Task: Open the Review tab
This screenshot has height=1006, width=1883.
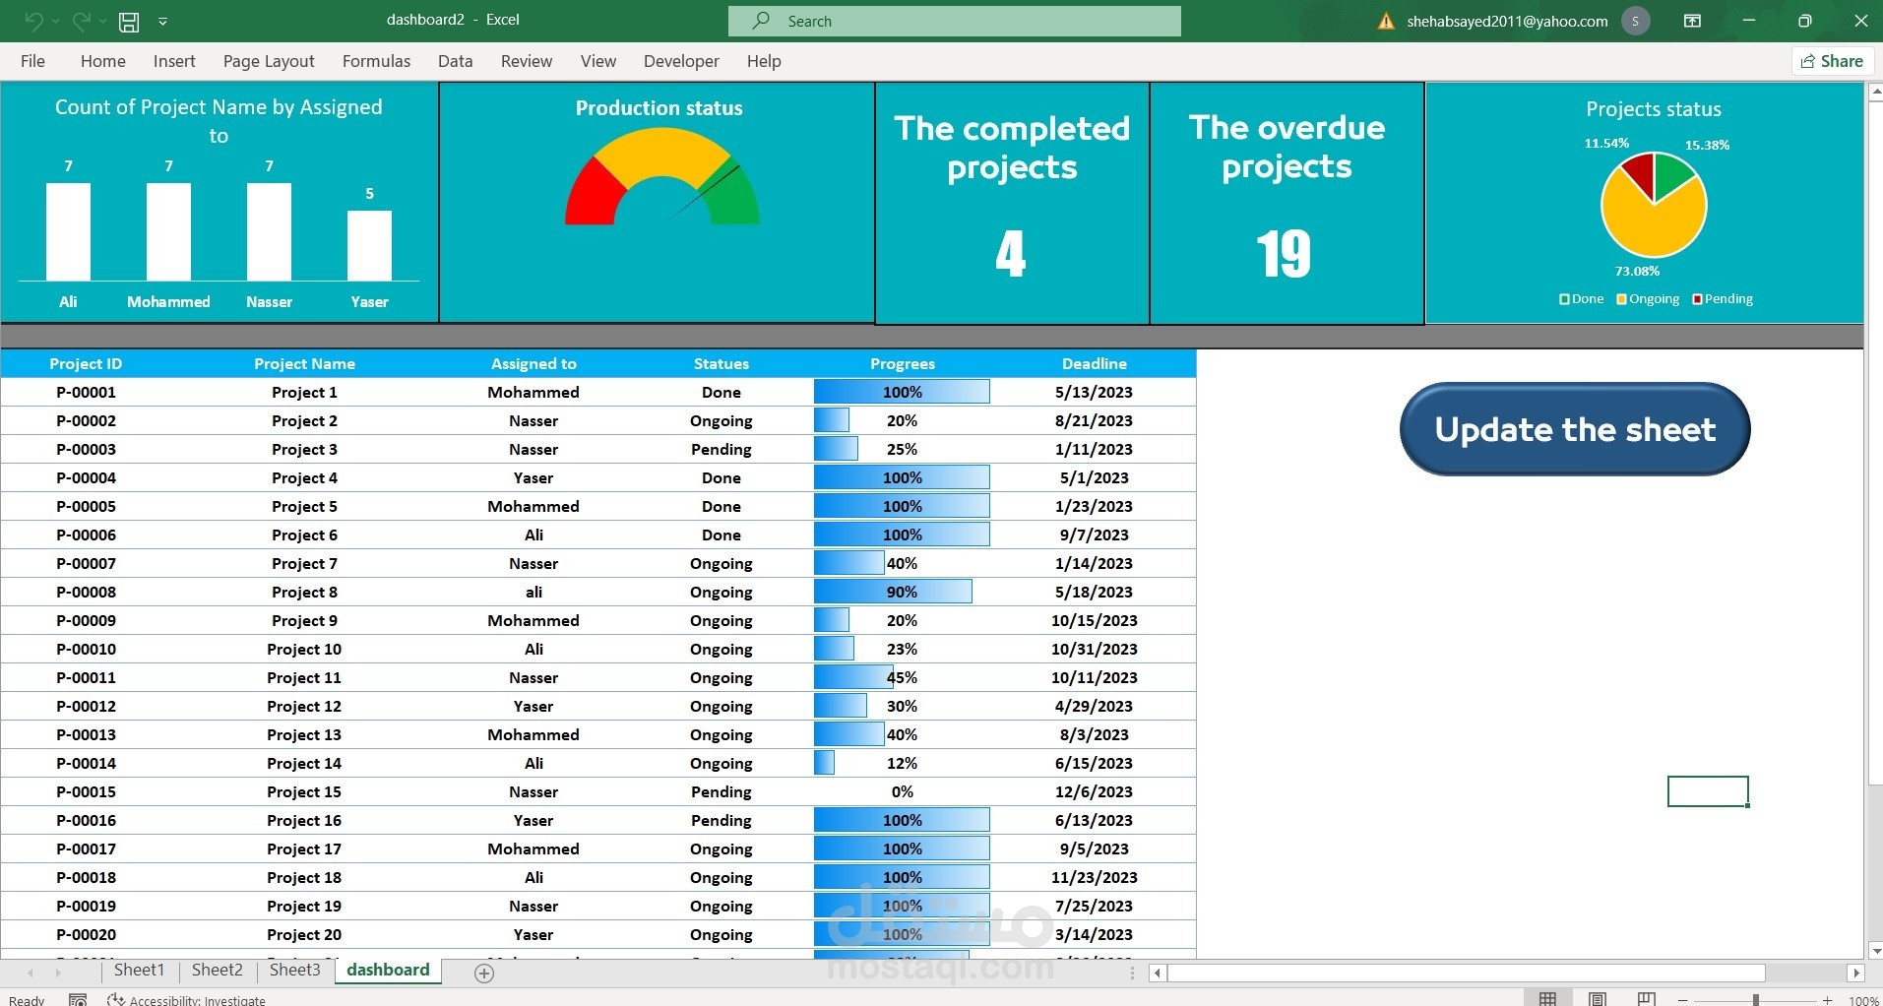Action: click(527, 61)
